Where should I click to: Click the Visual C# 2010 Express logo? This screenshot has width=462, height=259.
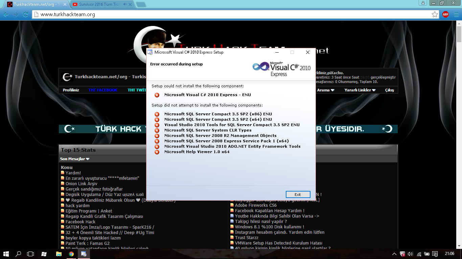[281, 69]
